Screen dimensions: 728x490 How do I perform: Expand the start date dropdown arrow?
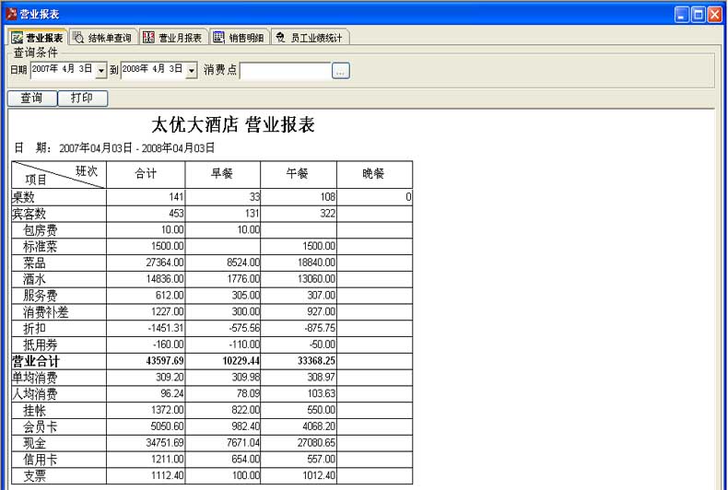coord(100,71)
